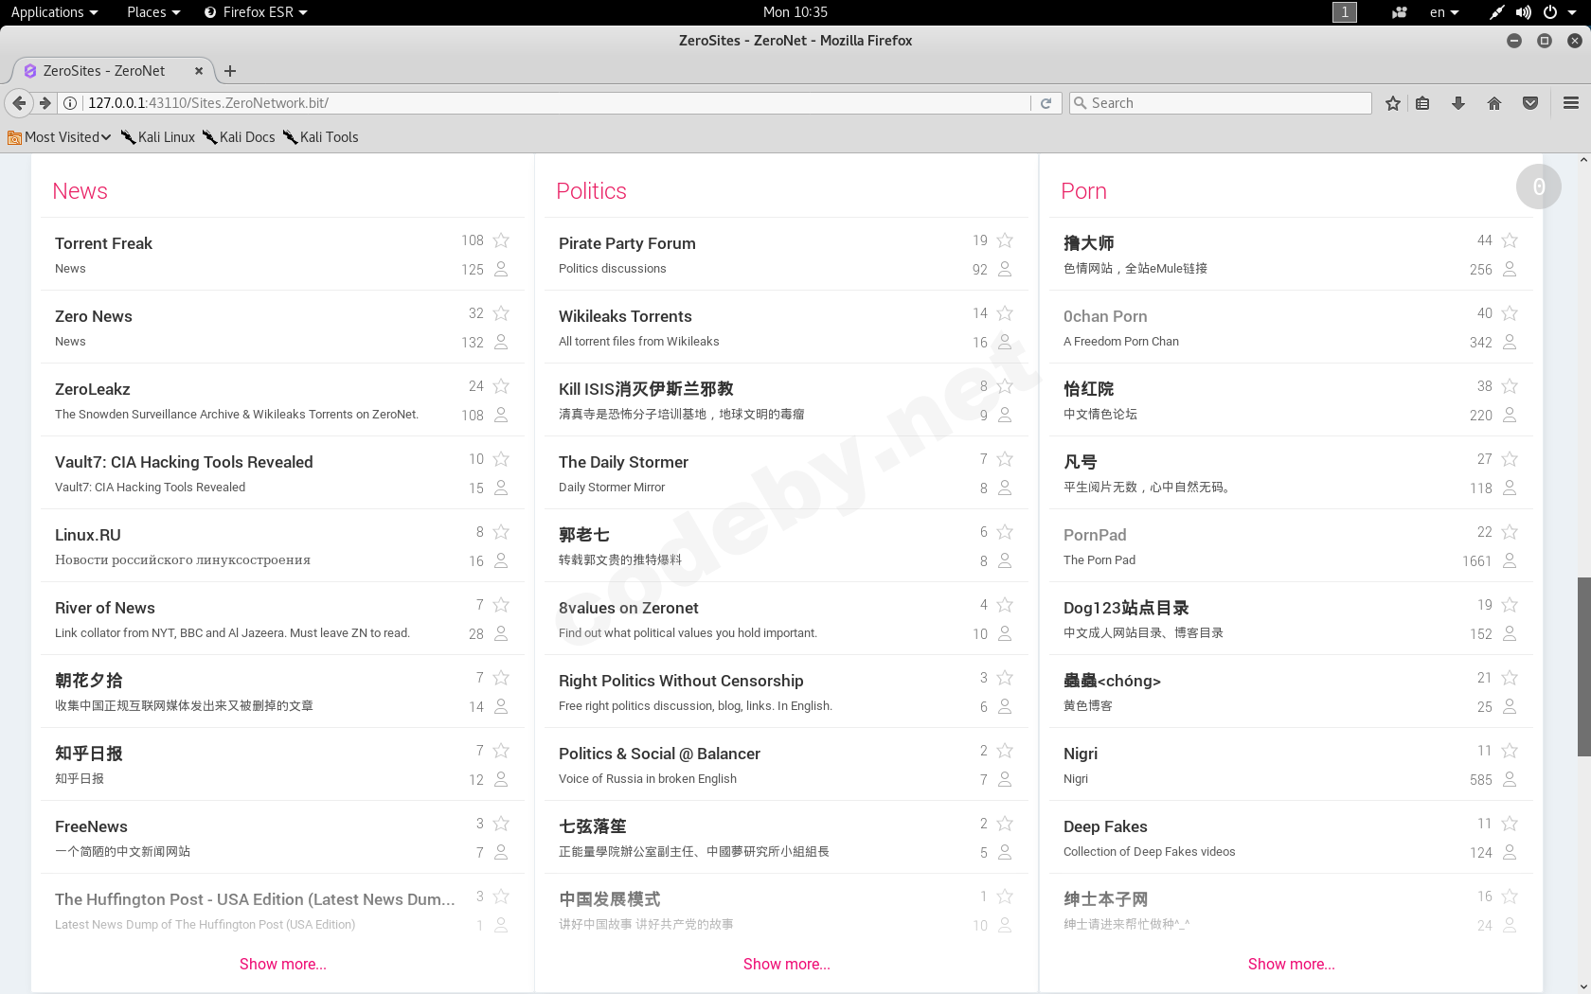Open the downloads panel icon
The width and height of the screenshot is (1591, 994).
pyautogui.click(x=1458, y=102)
